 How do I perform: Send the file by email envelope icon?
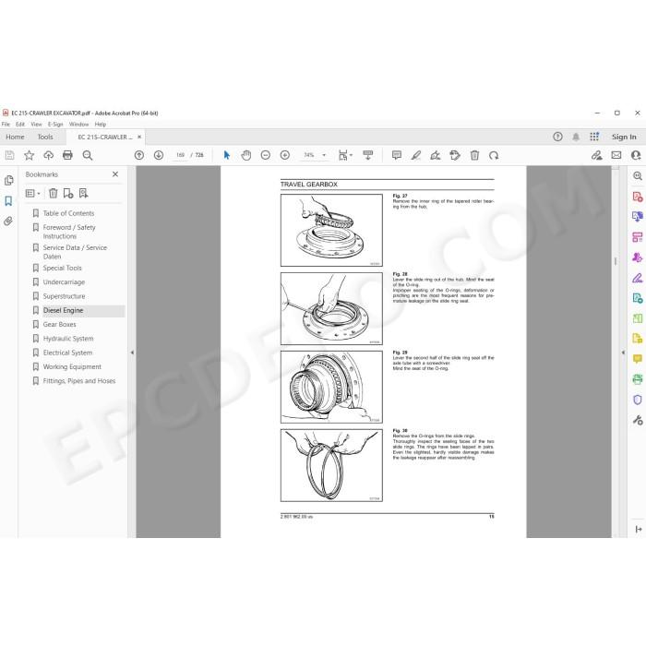coord(616,155)
